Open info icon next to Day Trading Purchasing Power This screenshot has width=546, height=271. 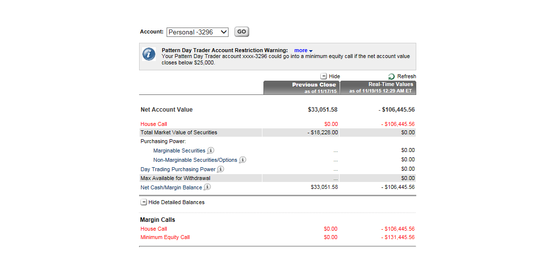click(x=221, y=169)
